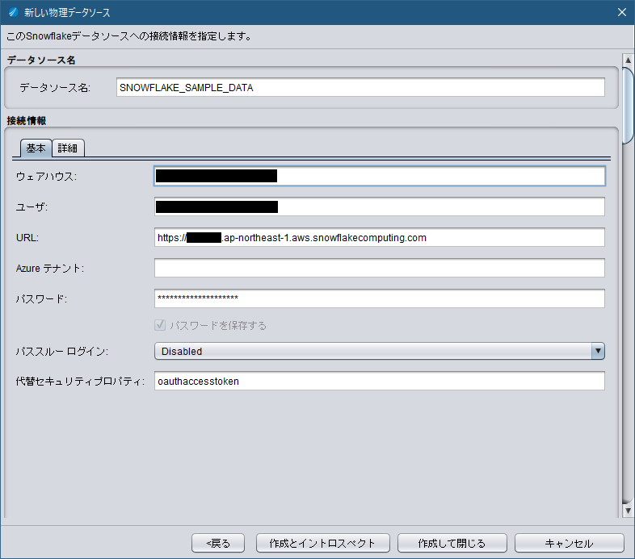Switch to the 基本 tab
The image size is (635, 559).
coord(36,148)
